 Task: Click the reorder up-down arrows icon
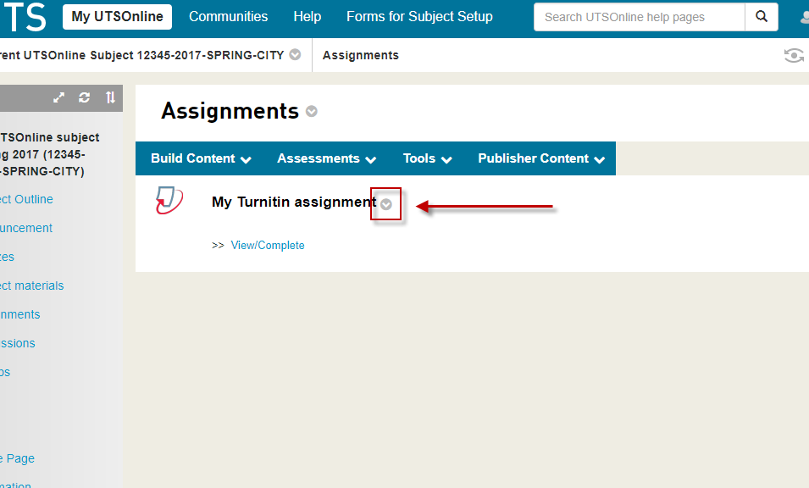pyautogui.click(x=110, y=97)
